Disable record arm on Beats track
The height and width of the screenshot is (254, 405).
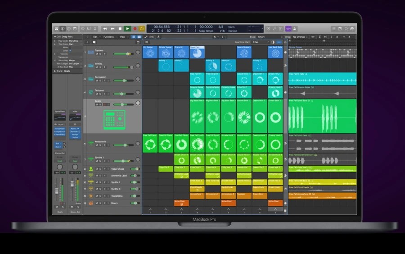104,104
